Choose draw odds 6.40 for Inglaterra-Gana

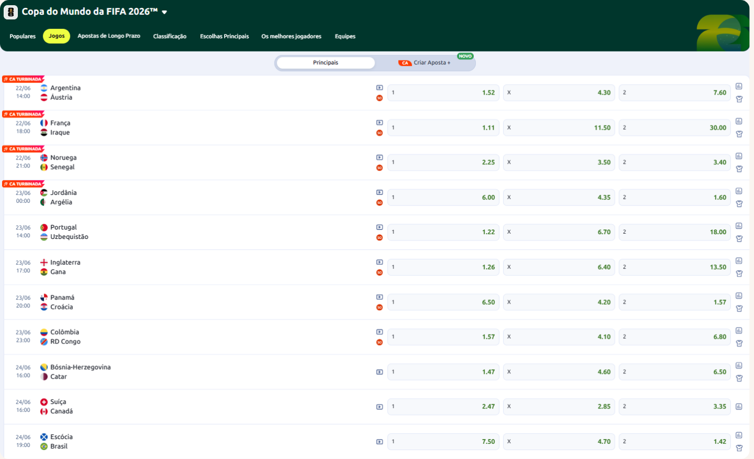pos(559,267)
